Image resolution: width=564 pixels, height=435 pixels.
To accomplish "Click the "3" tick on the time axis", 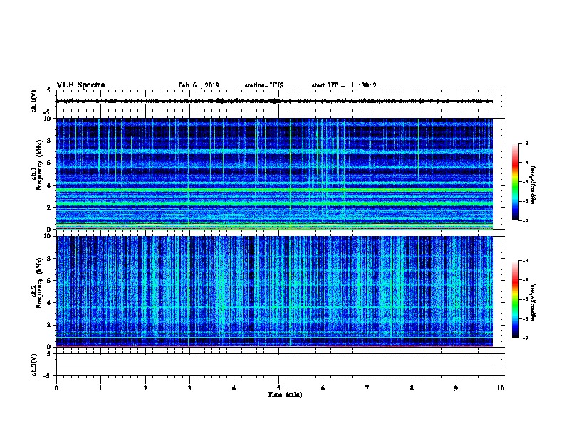I will click(x=189, y=388).
